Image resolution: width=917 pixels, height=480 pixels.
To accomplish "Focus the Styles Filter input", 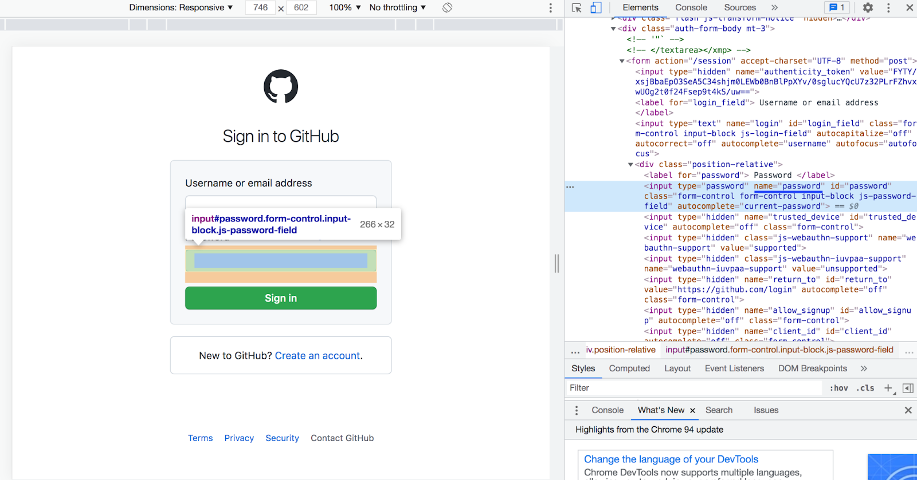I will click(x=693, y=388).
